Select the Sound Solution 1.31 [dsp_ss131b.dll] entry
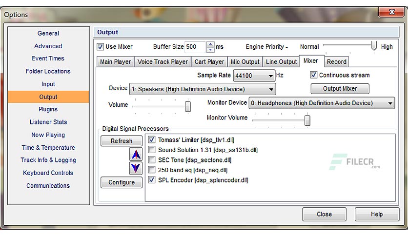The width and height of the screenshot is (408, 236). [207, 150]
